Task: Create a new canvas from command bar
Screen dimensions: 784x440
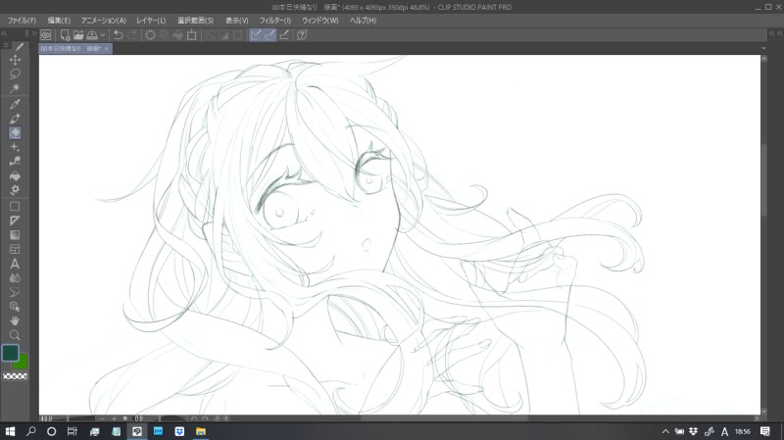Action: [65, 35]
